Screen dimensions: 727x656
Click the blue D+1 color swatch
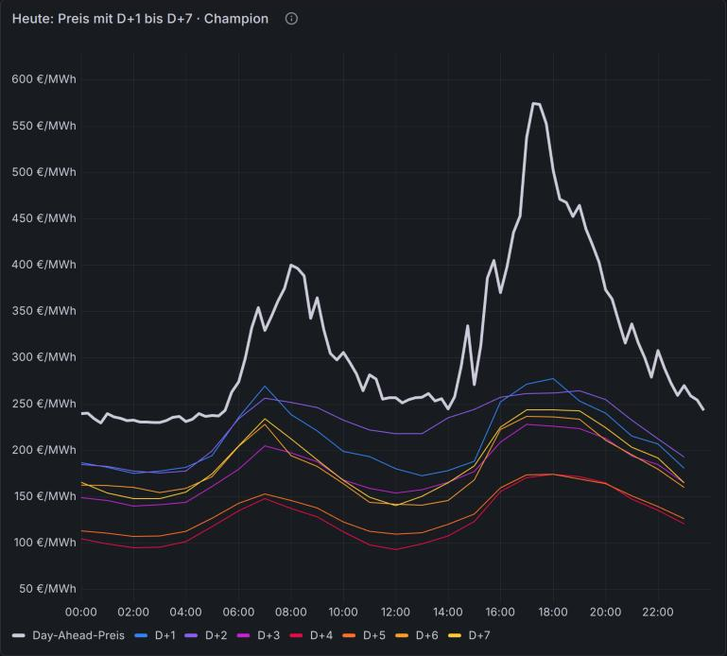pos(141,635)
